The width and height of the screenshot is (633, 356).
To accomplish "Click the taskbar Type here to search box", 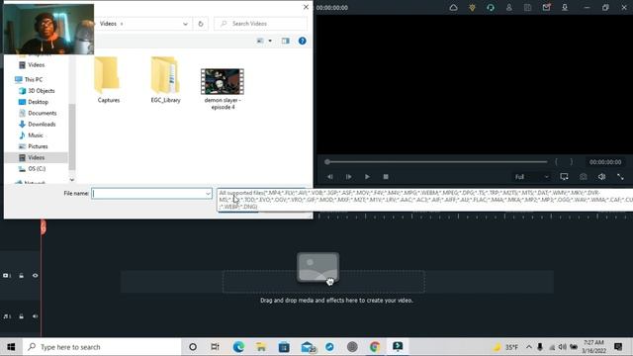I will (101, 347).
